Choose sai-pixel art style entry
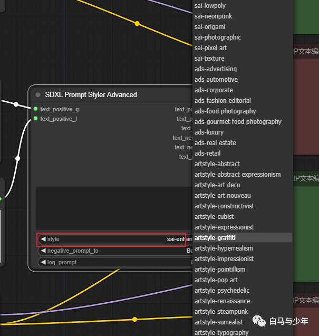 pos(210,48)
